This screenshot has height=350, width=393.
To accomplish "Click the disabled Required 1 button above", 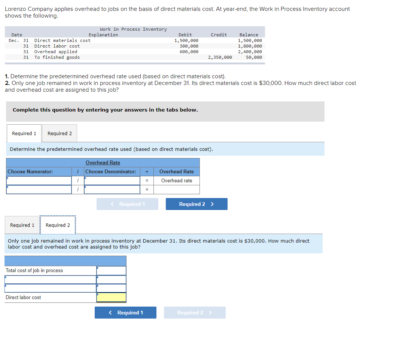I will click(x=127, y=204).
